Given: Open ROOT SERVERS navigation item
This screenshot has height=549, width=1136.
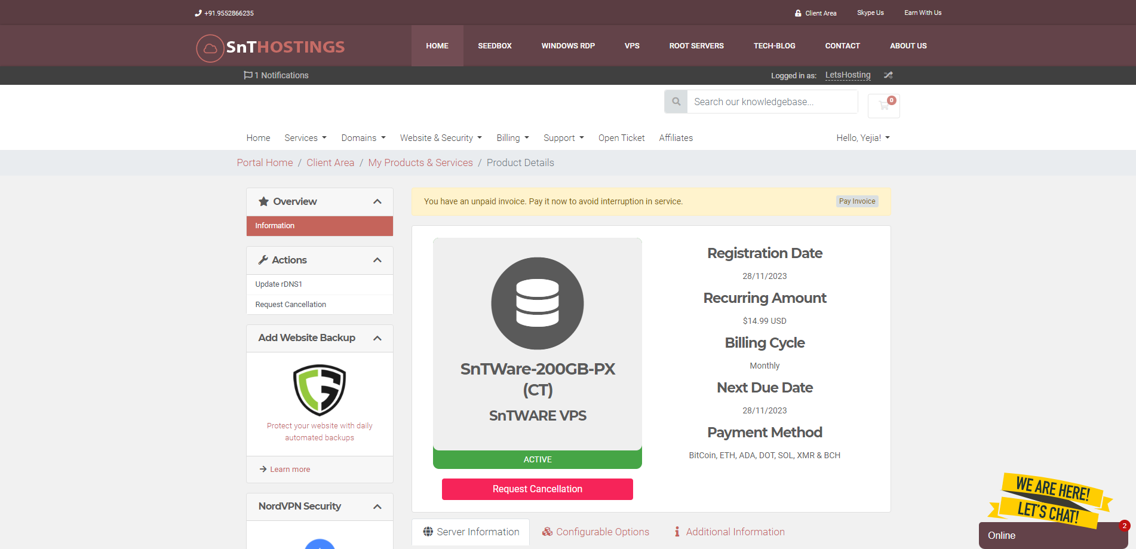Looking at the screenshot, I should click(696, 46).
